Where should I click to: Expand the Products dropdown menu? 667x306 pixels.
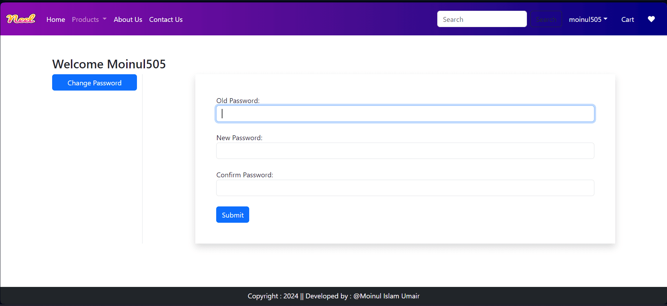coord(89,19)
